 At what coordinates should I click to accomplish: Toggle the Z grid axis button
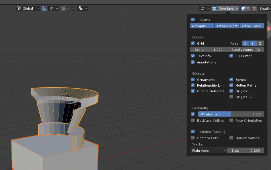pyautogui.click(x=260, y=43)
